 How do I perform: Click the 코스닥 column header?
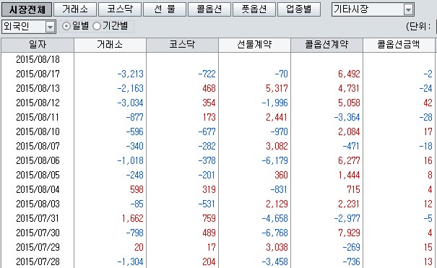coord(182,45)
